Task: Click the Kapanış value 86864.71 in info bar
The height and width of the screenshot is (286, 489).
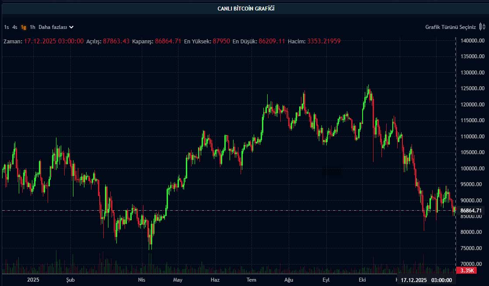Action: pyautogui.click(x=167, y=42)
